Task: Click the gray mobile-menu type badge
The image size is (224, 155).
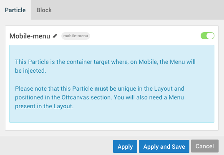Action: (76, 36)
